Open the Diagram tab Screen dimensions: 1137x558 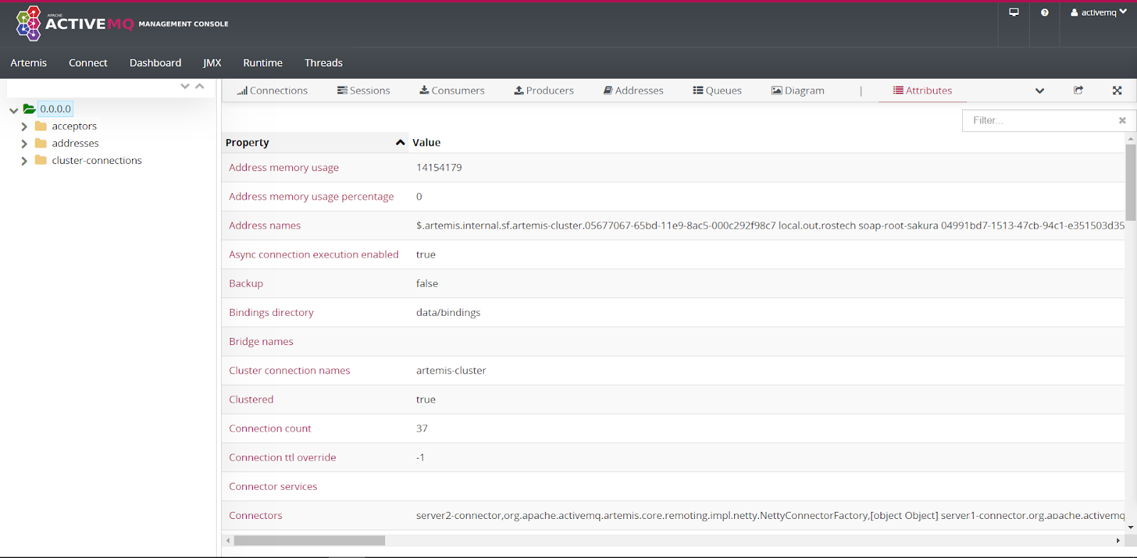pos(798,90)
